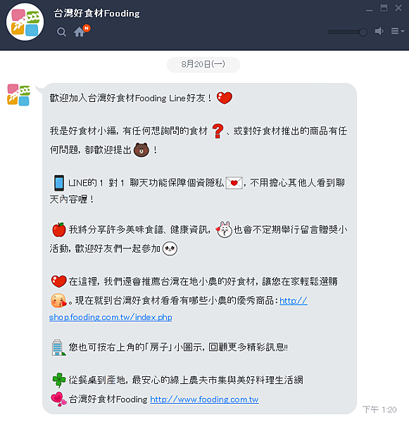Image resolution: width=409 pixels, height=422 pixels.
Task: Click the green four-leaf clover emoji
Action: [x=59, y=380]
